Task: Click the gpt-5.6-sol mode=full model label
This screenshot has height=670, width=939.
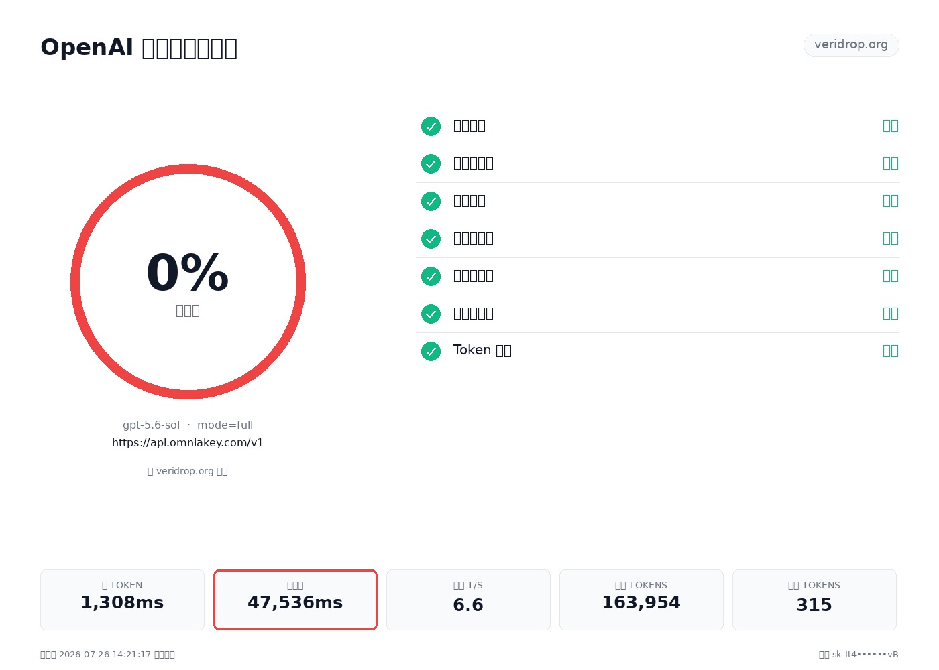Action: click(188, 425)
